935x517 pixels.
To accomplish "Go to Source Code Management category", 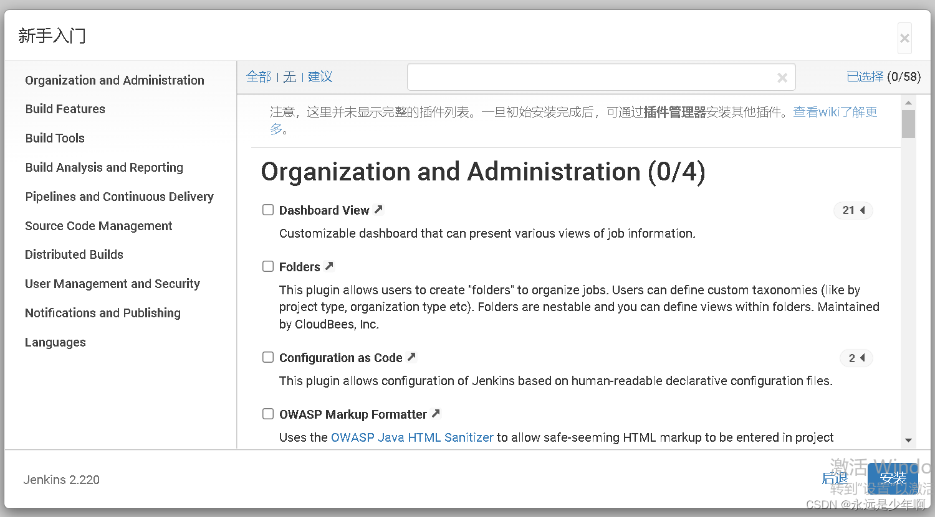I will [98, 226].
